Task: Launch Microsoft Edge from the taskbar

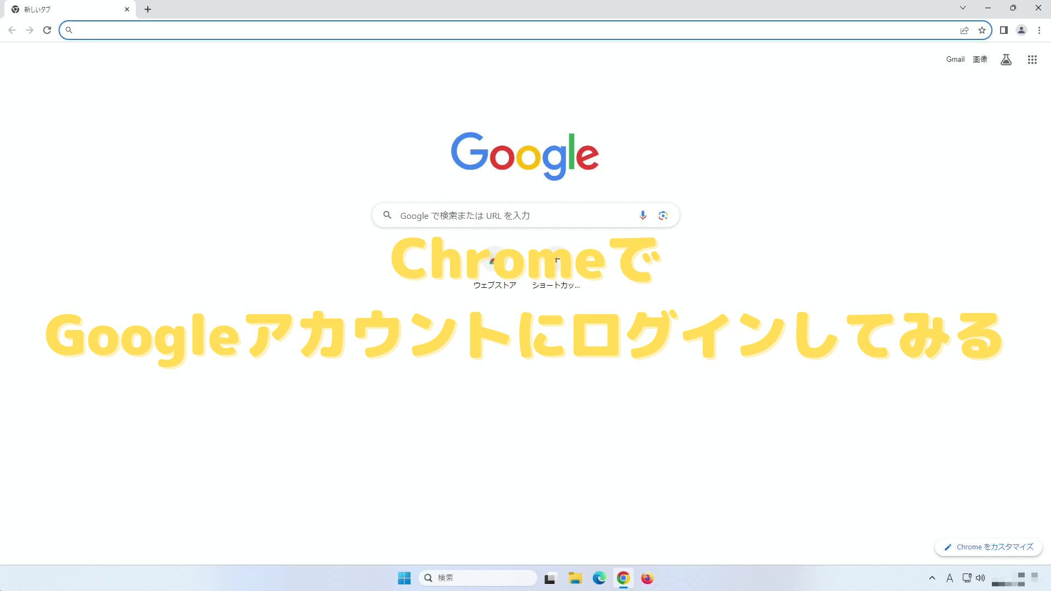Action: pos(599,578)
